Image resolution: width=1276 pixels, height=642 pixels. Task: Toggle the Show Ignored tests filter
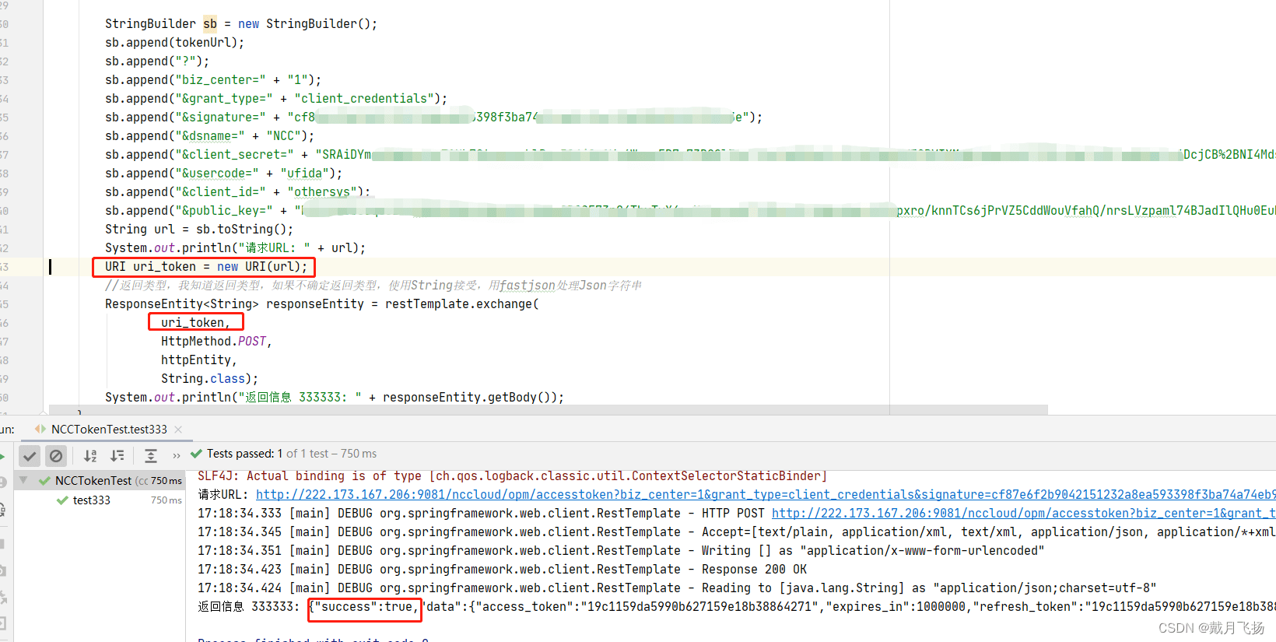click(56, 456)
